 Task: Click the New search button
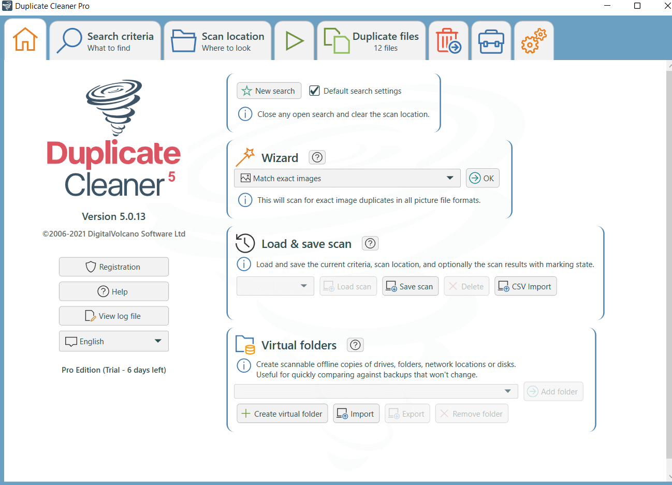point(269,91)
